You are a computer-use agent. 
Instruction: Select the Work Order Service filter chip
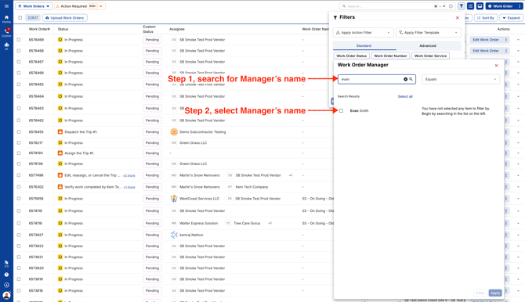[x=431, y=56]
